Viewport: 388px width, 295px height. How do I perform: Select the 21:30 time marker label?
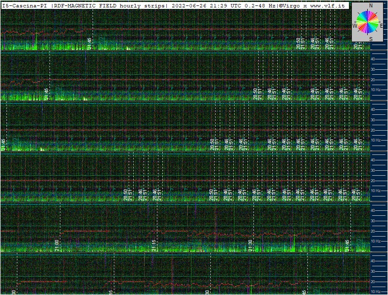[250, 246]
